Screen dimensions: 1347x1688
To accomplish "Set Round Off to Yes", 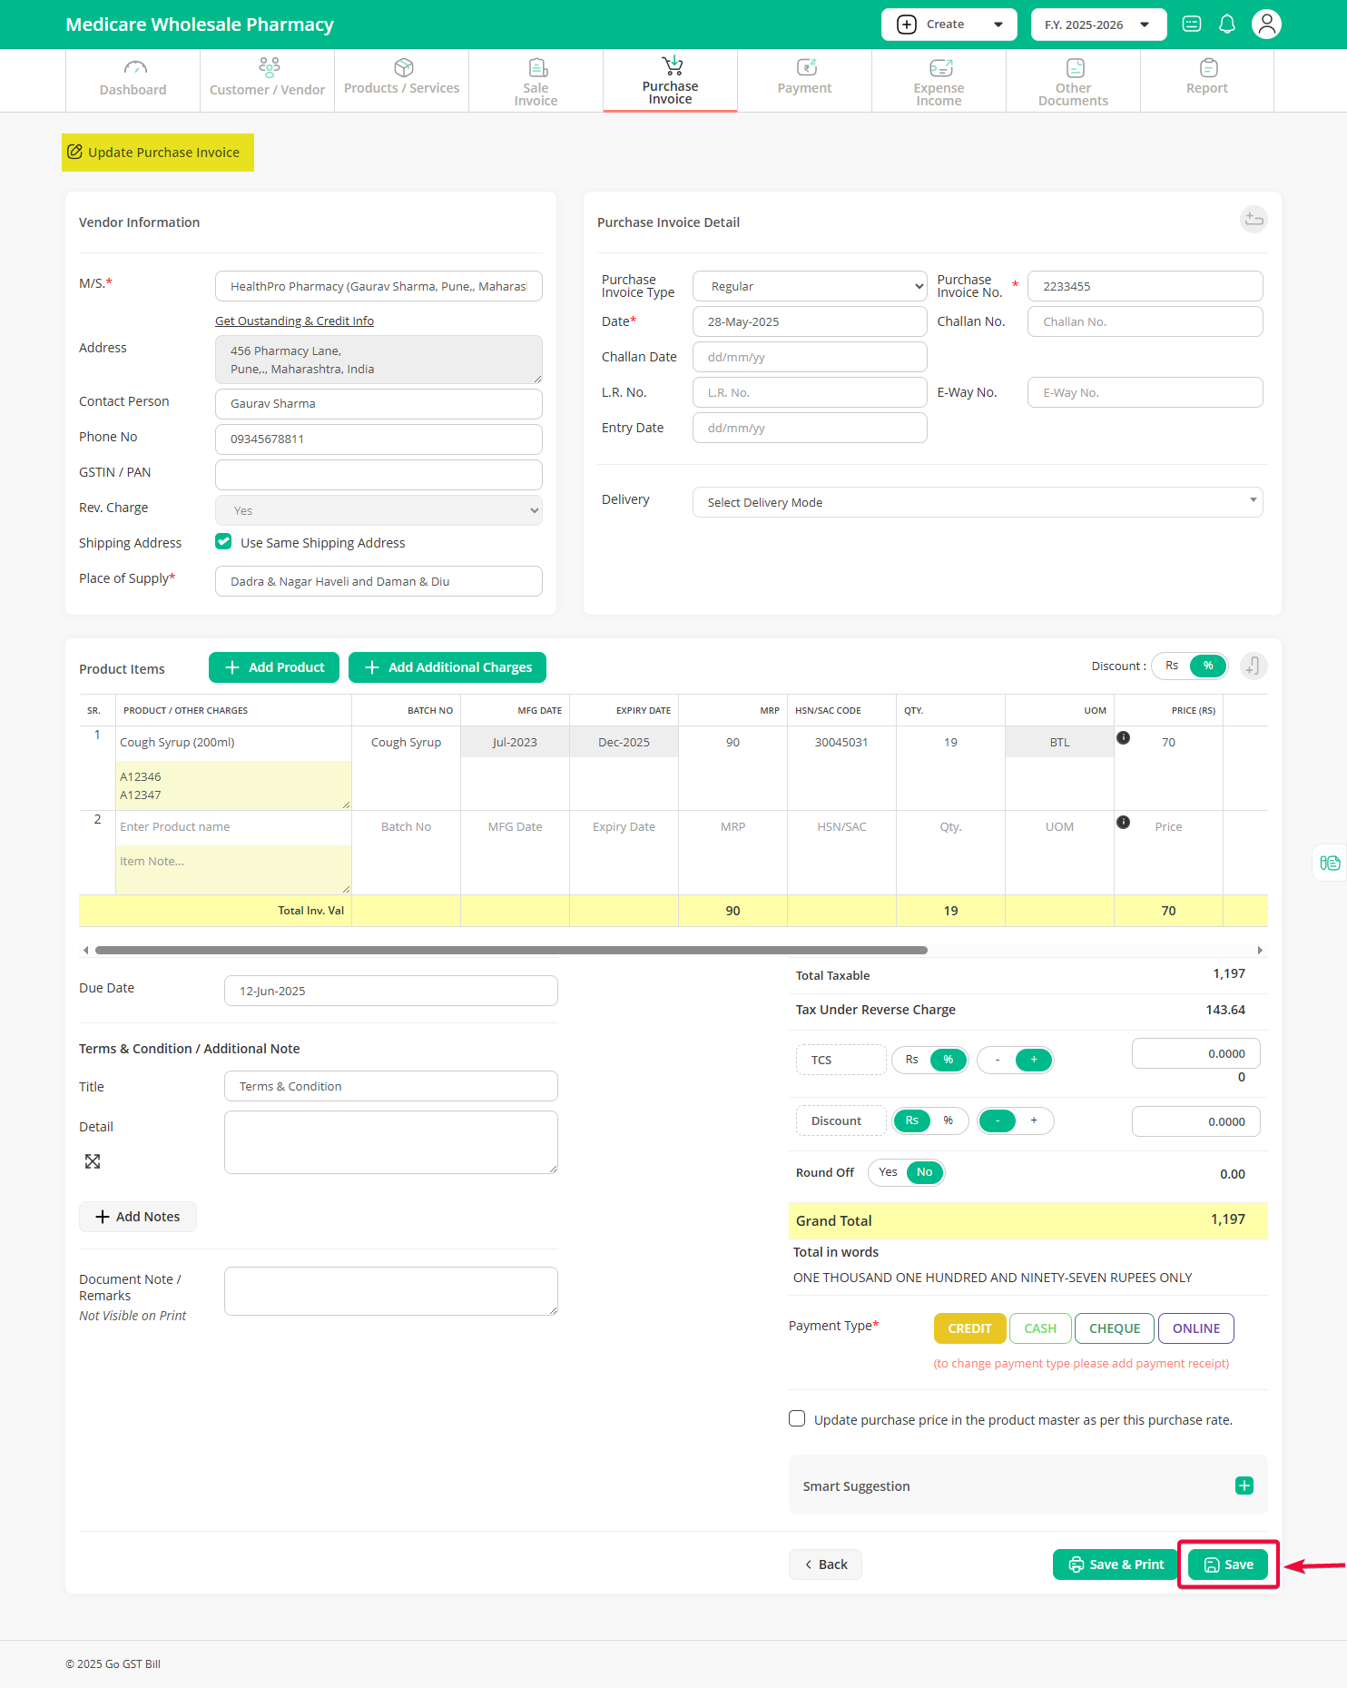I will click(888, 1172).
